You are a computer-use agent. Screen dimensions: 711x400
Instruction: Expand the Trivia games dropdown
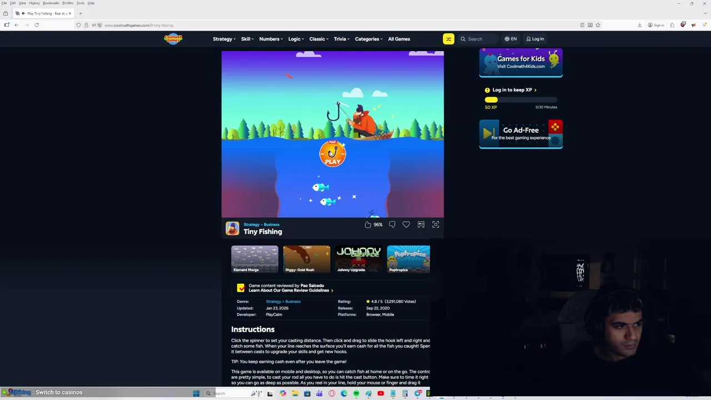click(x=342, y=39)
